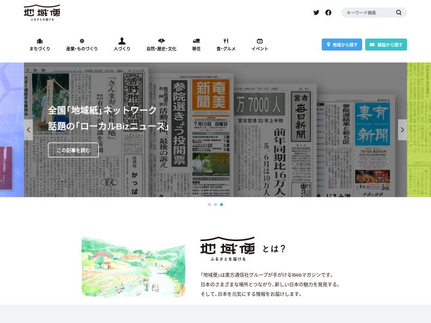Screen dimensions: 431x323
Task: Open the Facebook page icon
Action: pyautogui.click(x=328, y=13)
